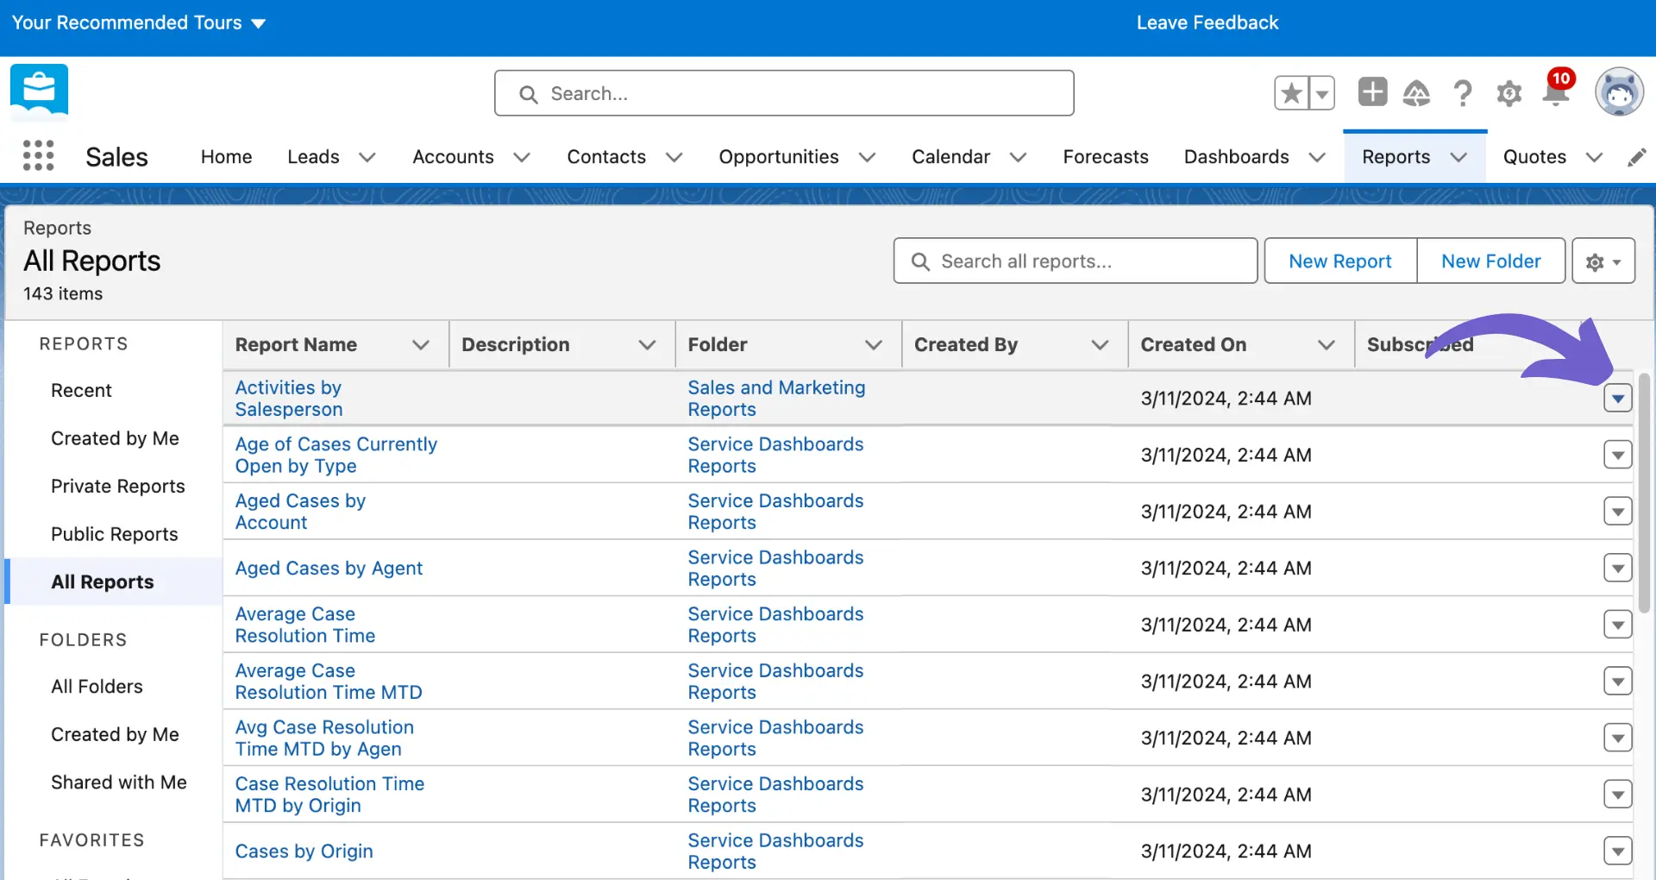Open the Average Case Resolution Time MTD report

point(329,682)
